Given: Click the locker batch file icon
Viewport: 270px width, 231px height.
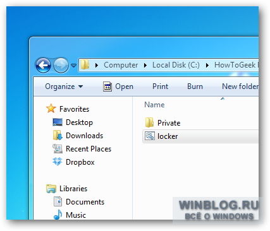Looking at the screenshot, I should coord(150,136).
